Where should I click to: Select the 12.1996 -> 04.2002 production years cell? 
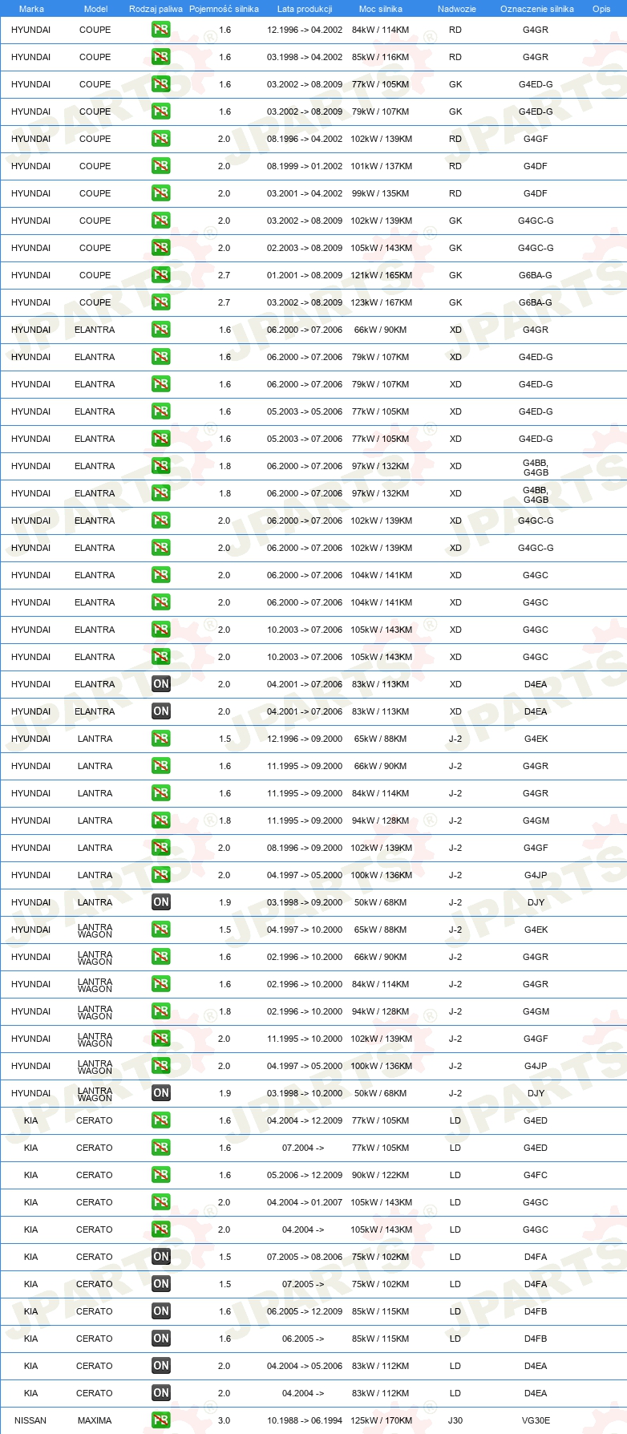click(x=305, y=30)
